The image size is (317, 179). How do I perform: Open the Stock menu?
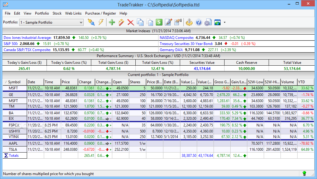pos(57,13)
